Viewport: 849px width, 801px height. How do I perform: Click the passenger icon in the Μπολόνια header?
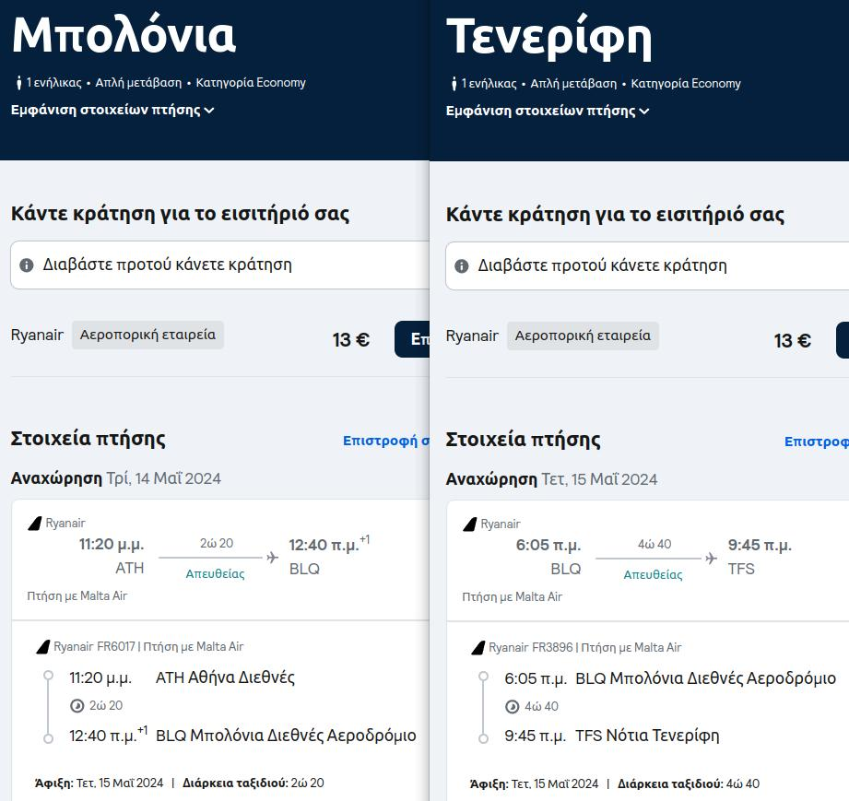(x=19, y=83)
